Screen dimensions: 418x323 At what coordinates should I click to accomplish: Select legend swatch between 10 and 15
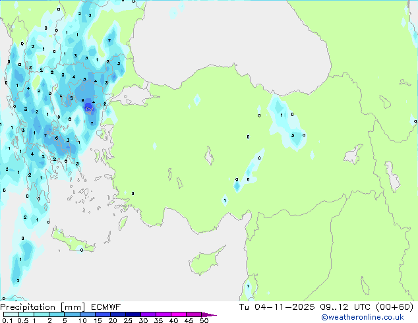tap(87, 314)
